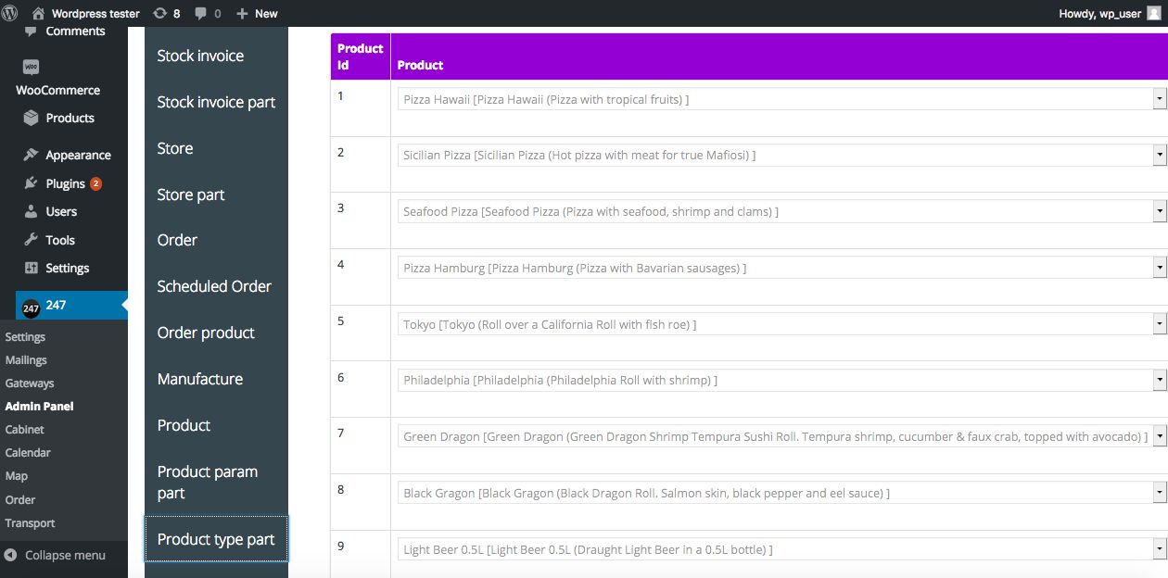This screenshot has height=578, width=1168.
Task: Open Appearance in WordPress sidebar
Action: [78, 156]
